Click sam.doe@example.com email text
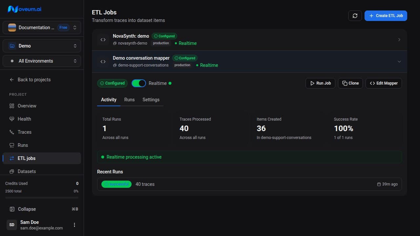This screenshot has height=236, width=420. click(41, 228)
